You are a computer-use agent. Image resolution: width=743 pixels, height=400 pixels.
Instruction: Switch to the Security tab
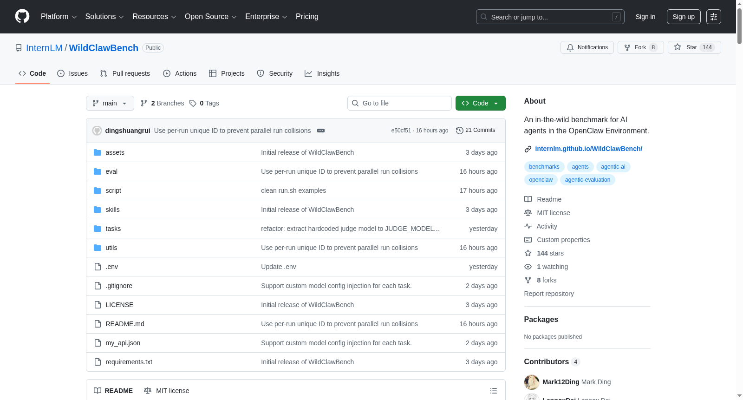[x=275, y=73]
